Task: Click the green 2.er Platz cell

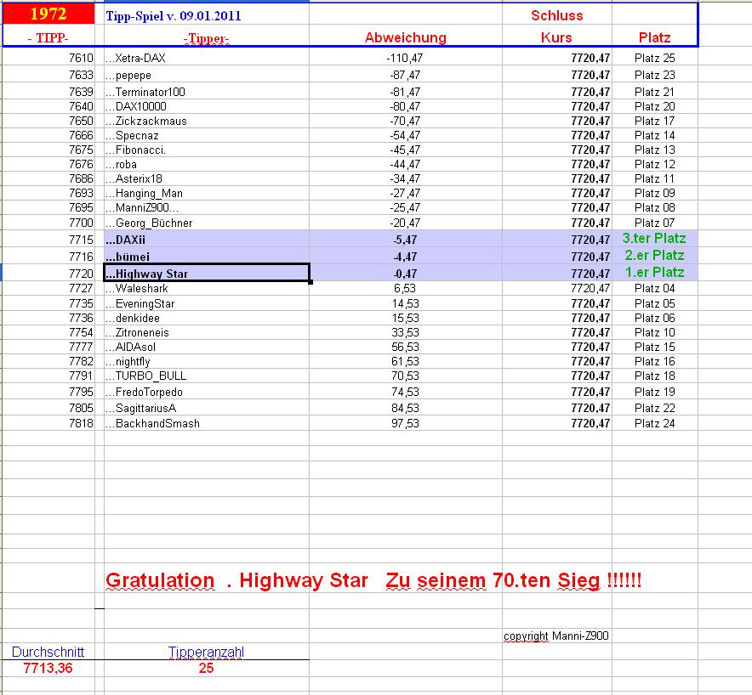Action: coord(654,255)
